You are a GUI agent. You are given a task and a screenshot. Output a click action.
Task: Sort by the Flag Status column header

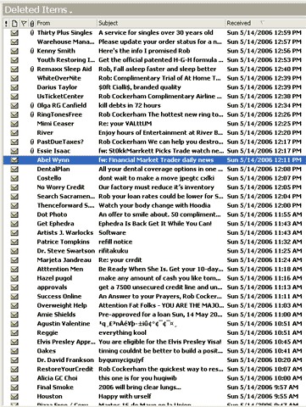[x=24, y=24]
